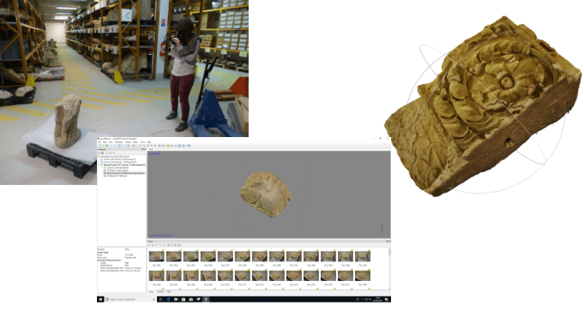The height and width of the screenshot is (317, 584).
Task: Expand the first Chunk in Workspace tree
Action: coord(99,159)
